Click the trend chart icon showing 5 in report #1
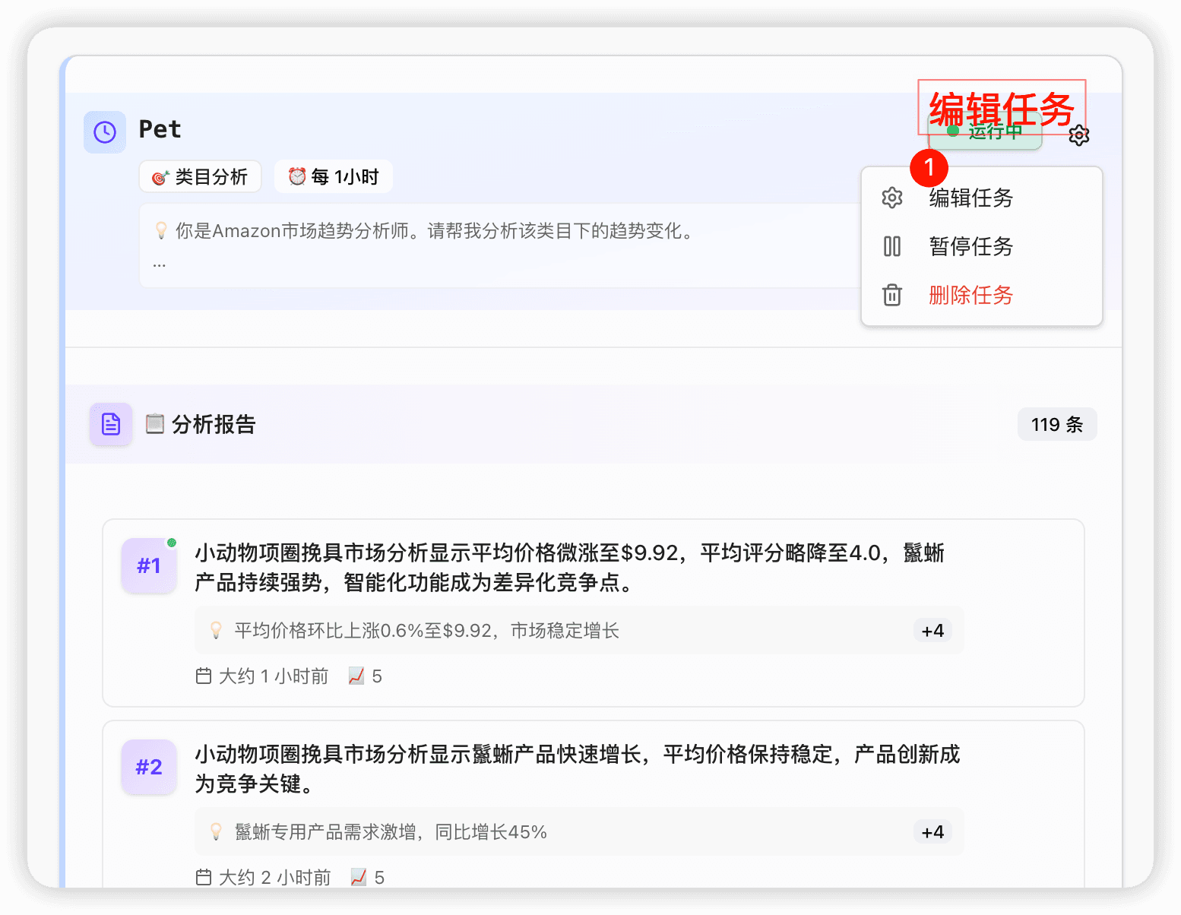The width and height of the screenshot is (1181, 915). [x=355, y=676]
